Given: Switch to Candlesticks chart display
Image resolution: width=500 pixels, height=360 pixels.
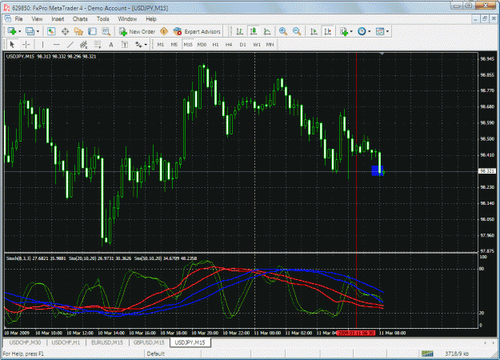Looking at the screenshot, I should click(254, 31).
